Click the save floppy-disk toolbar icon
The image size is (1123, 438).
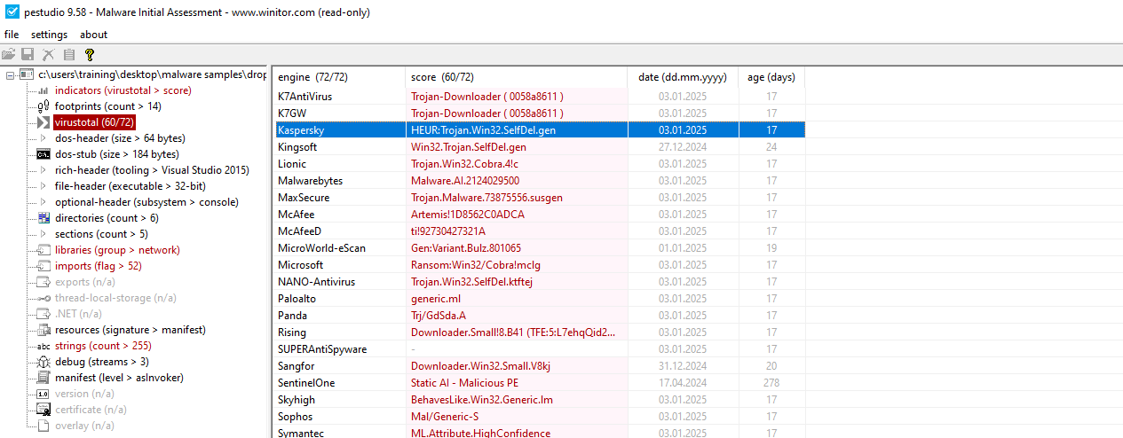pos(28,54)
